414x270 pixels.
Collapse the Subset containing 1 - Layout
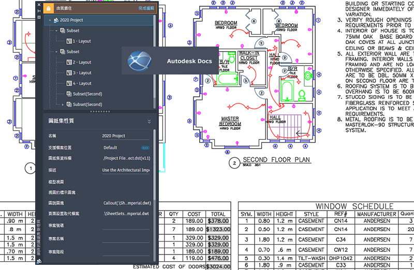(x=56, y=31)
